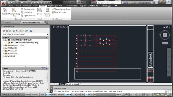Switch to the Layout1 tab

69,84
